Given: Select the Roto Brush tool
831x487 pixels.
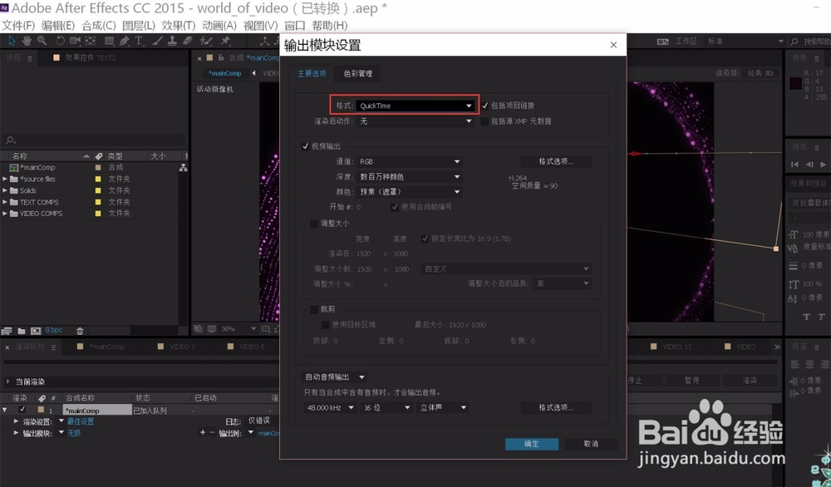Looking at the screenshot, I should click(206, 41).
